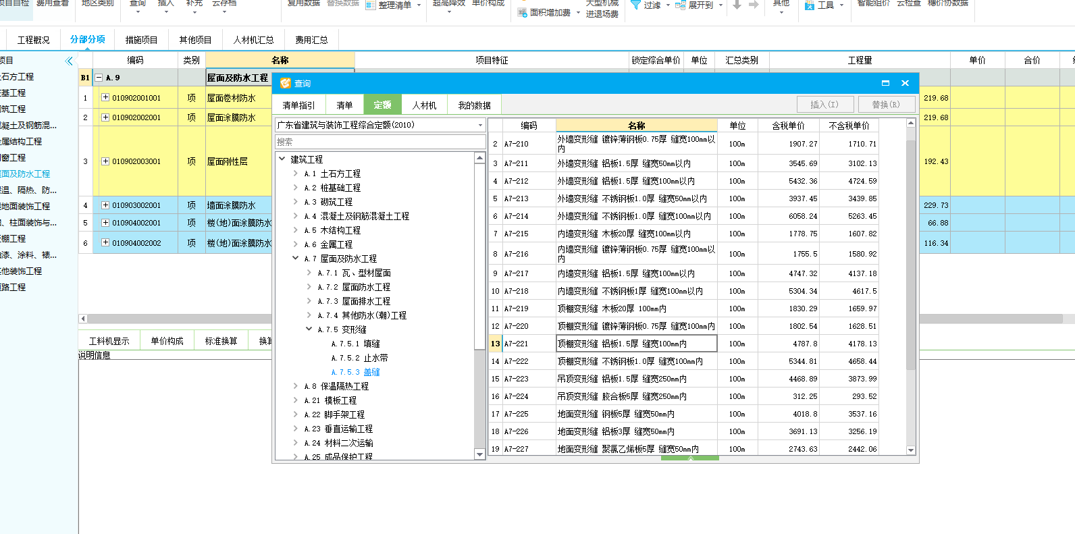This screenshot has height=534, width=1075.
Task: Click the 工具 toolbar icon
Action: coord(810,5)
